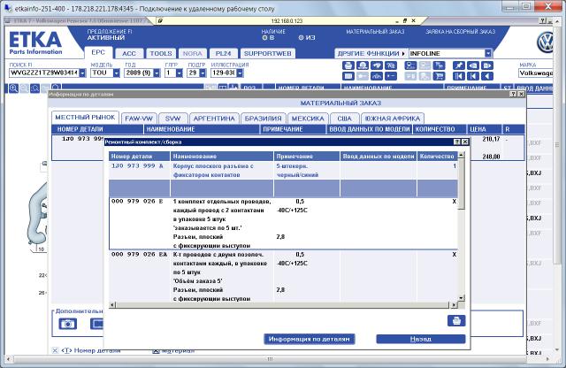Image resolution: width=566 pixels, height=368 pixels.
Task: Open the ИЛЛЮСТРАЦИЯ dropdown showing 129-030
Action: click(x=240, y=73)
